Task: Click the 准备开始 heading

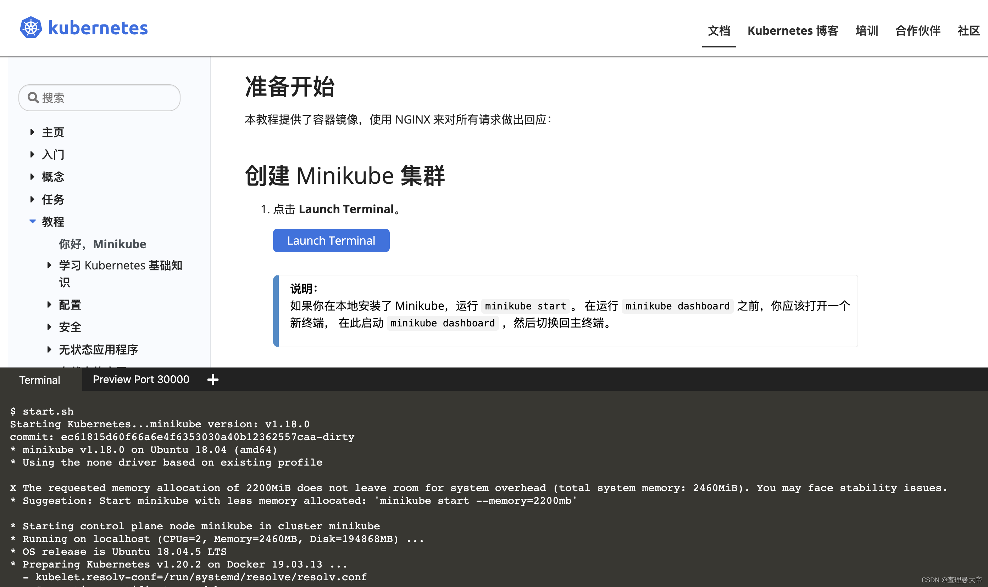Action: pos(290,87)
